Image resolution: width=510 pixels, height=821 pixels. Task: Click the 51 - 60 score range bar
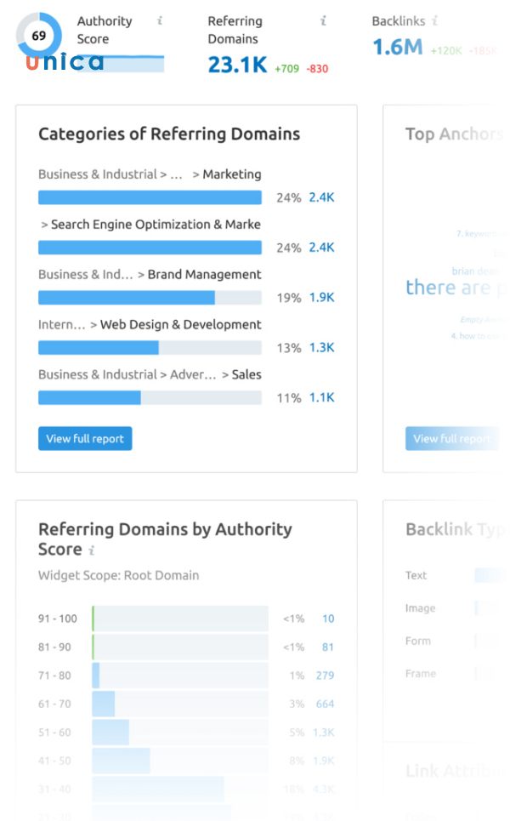point(180,732)
